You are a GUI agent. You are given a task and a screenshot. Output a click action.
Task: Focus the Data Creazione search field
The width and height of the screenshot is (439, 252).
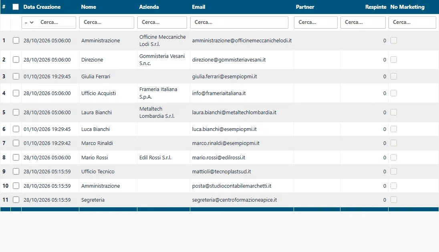(x=56, y=22)
